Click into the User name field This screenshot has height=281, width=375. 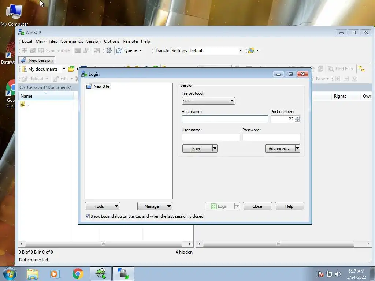click(x=211, y=137)
